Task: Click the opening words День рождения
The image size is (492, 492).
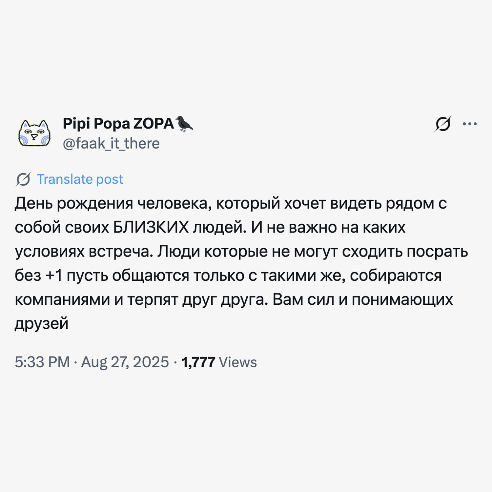Action: pos(74,203)
